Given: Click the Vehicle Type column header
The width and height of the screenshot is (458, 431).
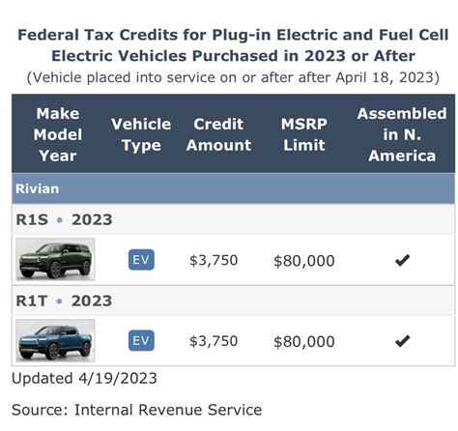Looking at the screenshot, I should [x=141, y=134].
